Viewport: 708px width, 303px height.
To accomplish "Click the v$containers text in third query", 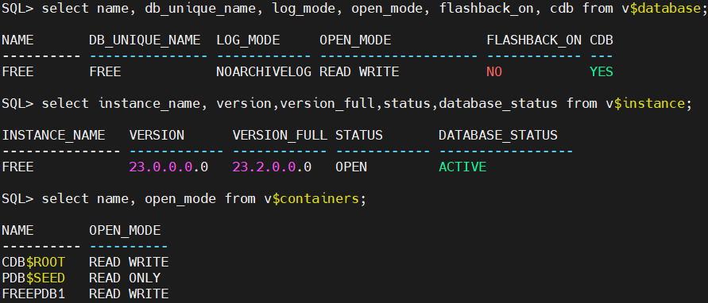I will point(311,199).
